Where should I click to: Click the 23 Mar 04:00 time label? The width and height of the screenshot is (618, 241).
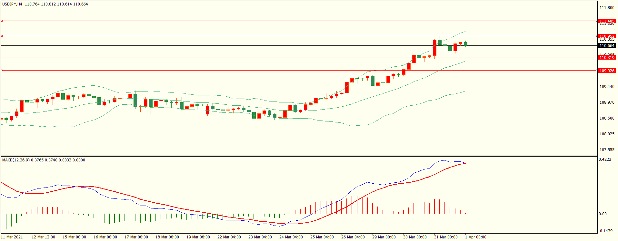tap(260, 237)
